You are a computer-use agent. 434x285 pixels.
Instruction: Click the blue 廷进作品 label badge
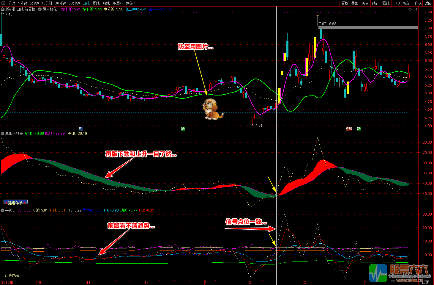point(15,202)
